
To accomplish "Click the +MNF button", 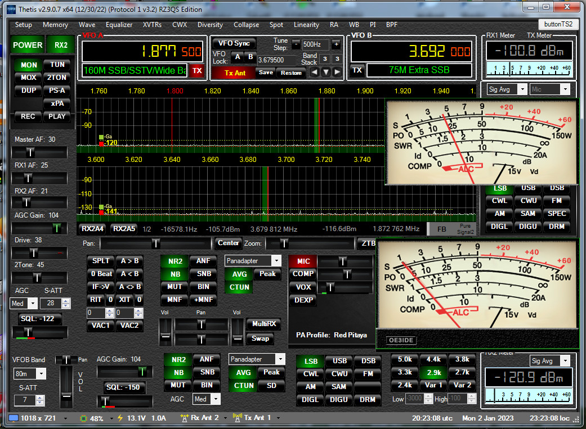I will coord(204,300).
